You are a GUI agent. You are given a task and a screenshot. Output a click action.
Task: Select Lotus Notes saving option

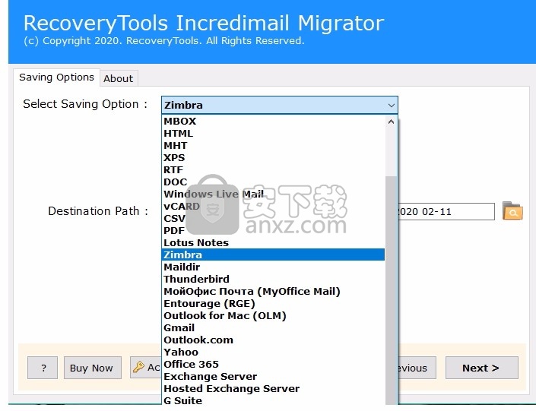pyautogui.click(x=273, y=242)
